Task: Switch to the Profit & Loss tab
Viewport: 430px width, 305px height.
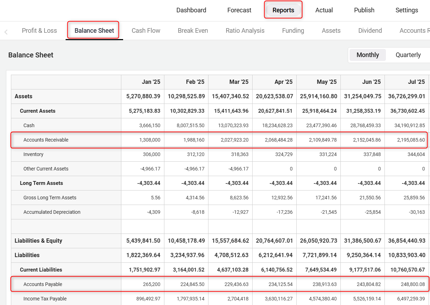Action: tap(39, 31)
